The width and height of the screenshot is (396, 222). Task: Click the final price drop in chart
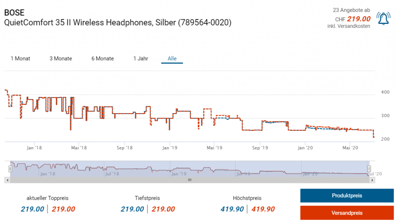click(x=374, y=134)
